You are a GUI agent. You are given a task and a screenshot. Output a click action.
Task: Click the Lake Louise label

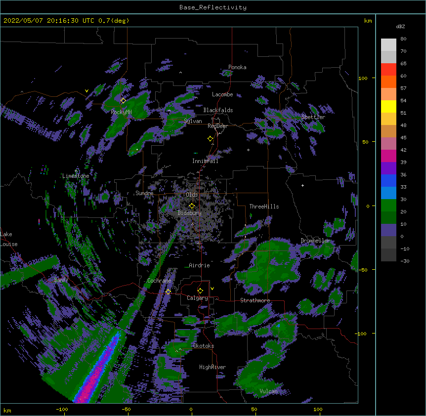9,239
